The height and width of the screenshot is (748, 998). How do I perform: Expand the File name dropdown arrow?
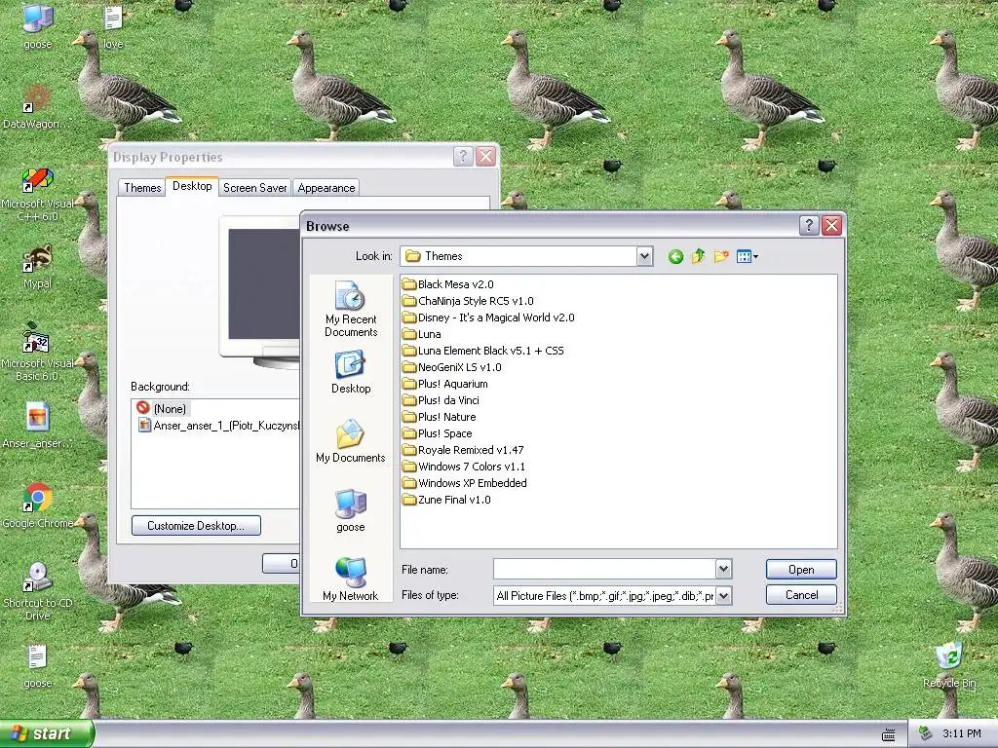(724, 569)
